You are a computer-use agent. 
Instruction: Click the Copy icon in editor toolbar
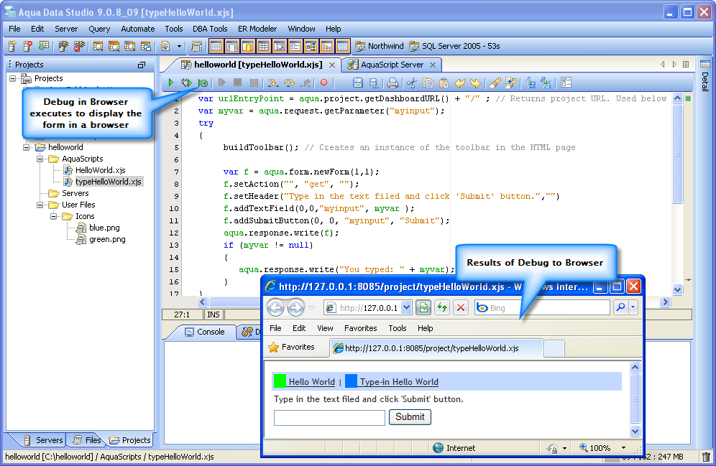click(428, 83)
